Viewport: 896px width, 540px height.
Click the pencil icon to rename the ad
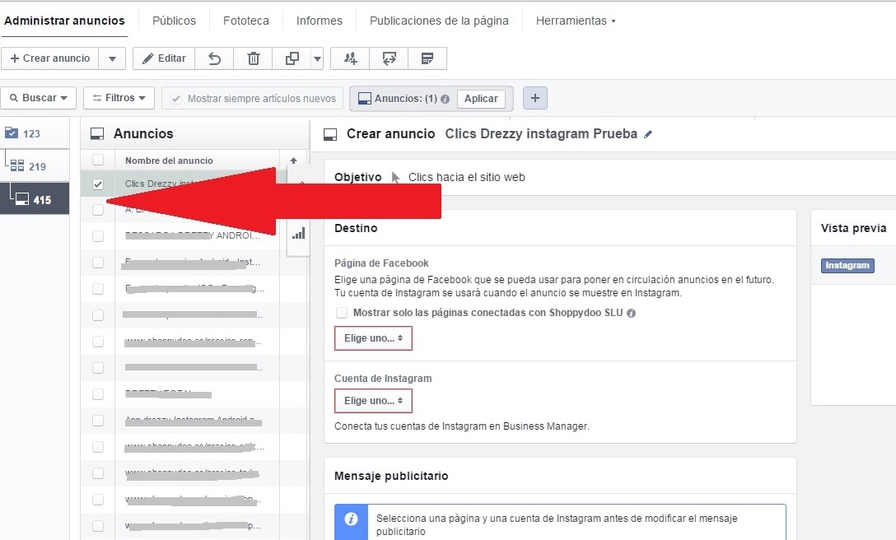[x=648, y=134]
